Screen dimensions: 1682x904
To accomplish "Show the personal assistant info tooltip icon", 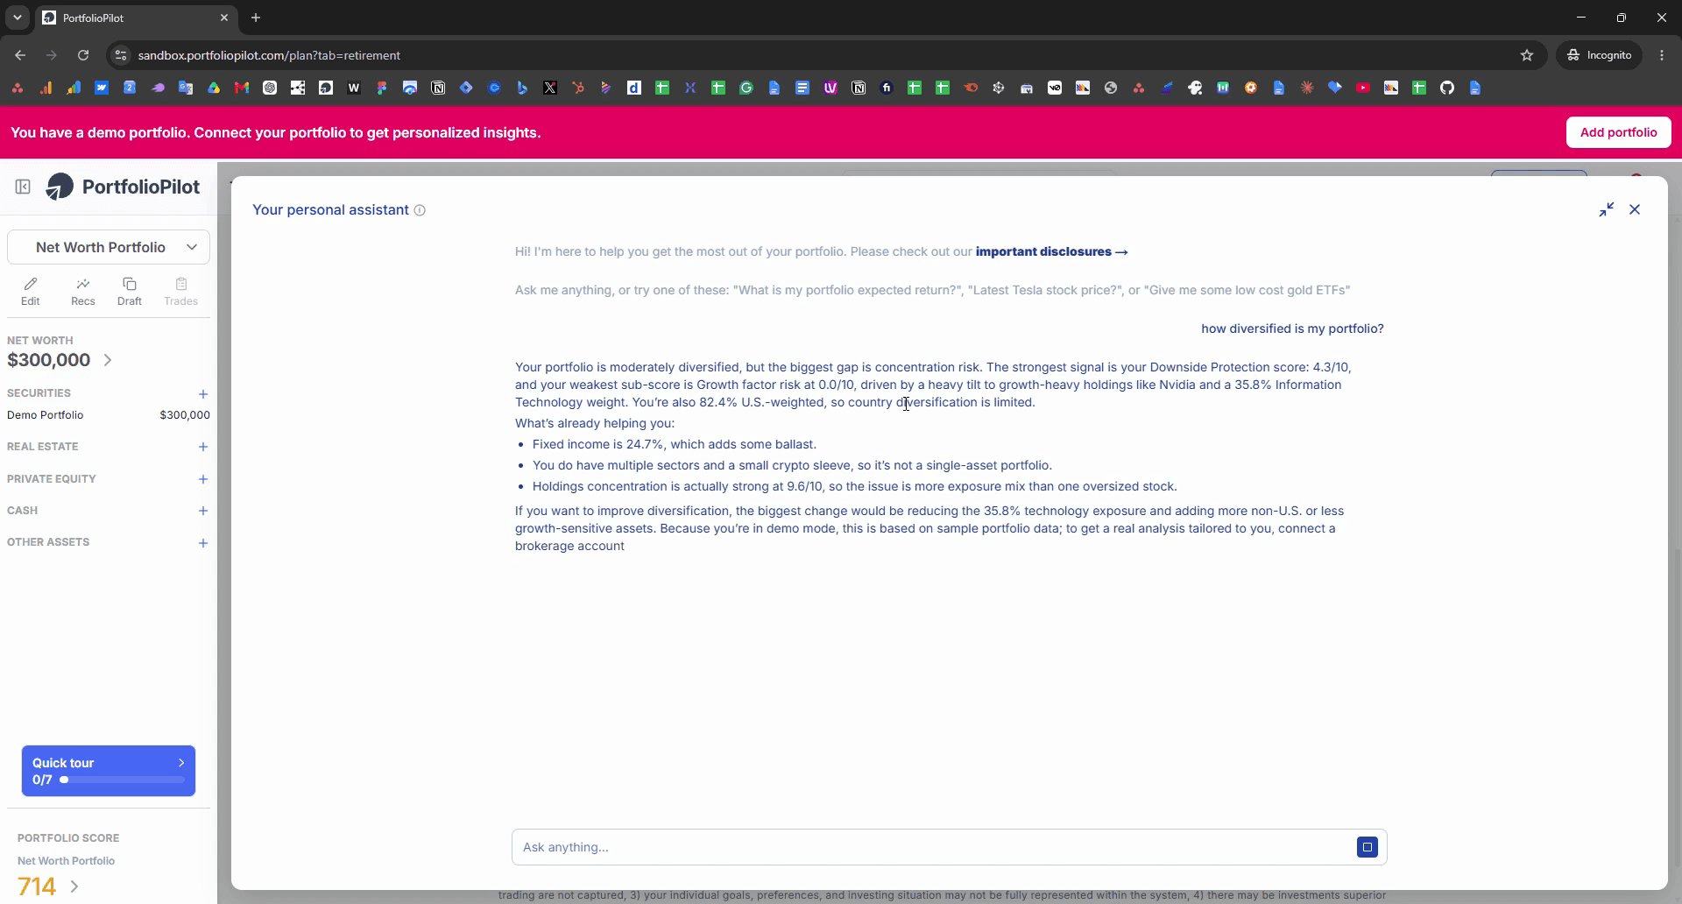I will [x=420, y=210].
